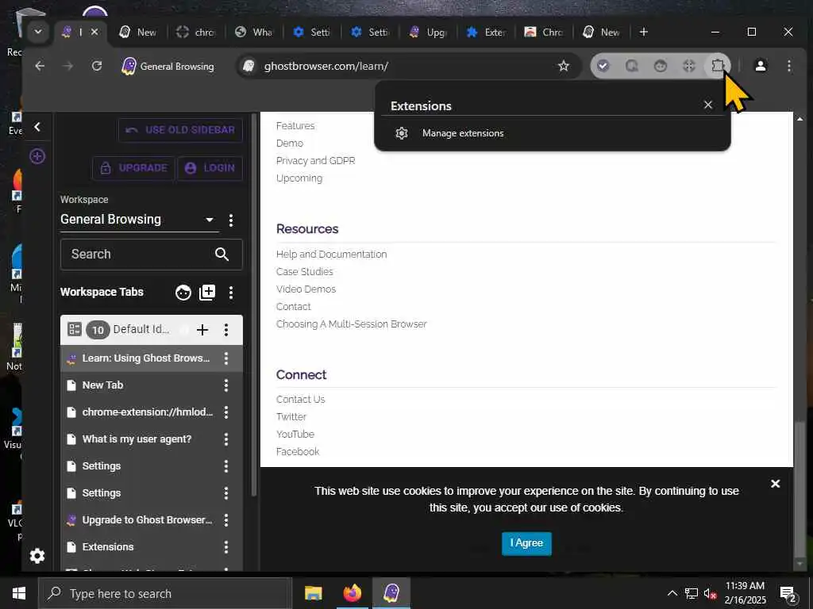The image size is (813, 609).
Task: Open YouTube link under Connect
Action: (x=295, y=434)
